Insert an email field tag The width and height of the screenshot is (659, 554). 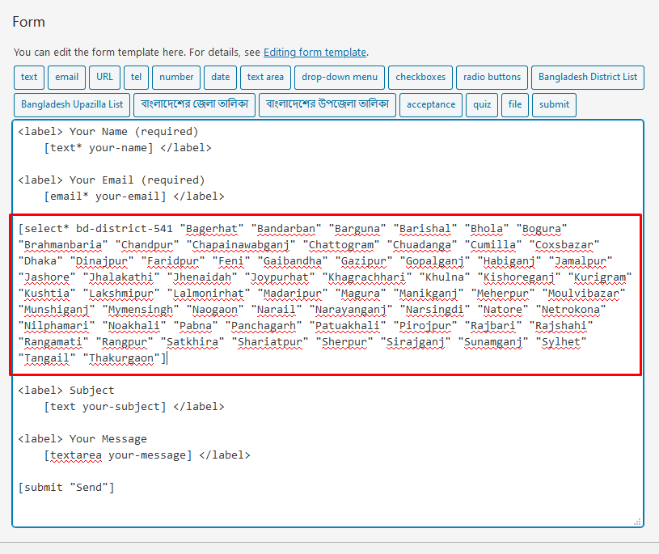67,78
